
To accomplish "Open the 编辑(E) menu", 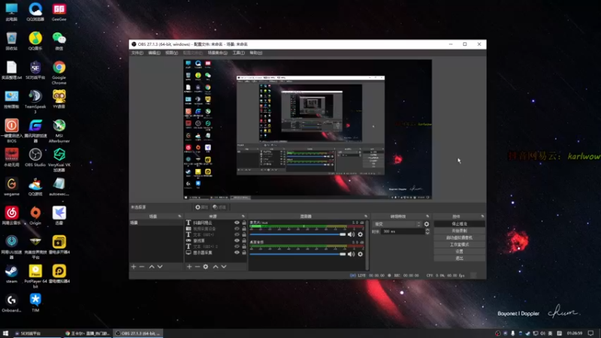I will coord(154,53).
